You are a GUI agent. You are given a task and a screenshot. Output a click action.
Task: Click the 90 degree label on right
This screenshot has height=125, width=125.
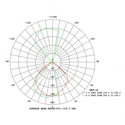[x=98, y=61]
